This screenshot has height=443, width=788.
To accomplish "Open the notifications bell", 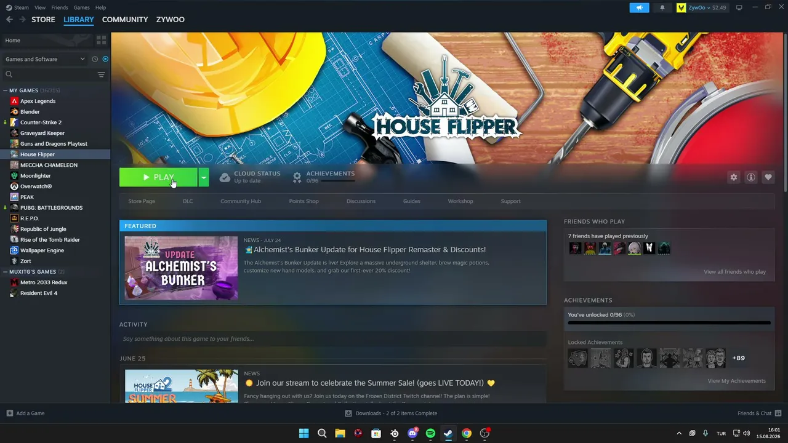I will click(662, 7).
